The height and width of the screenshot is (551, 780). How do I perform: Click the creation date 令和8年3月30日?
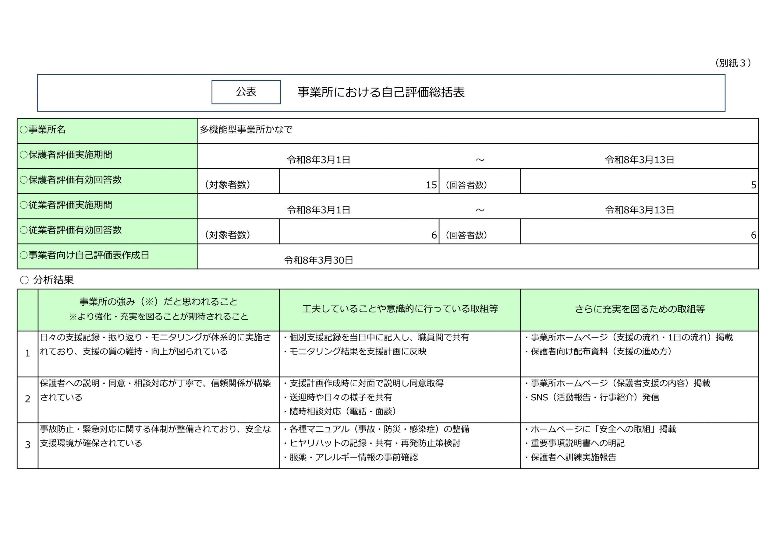tap(318, 260)
